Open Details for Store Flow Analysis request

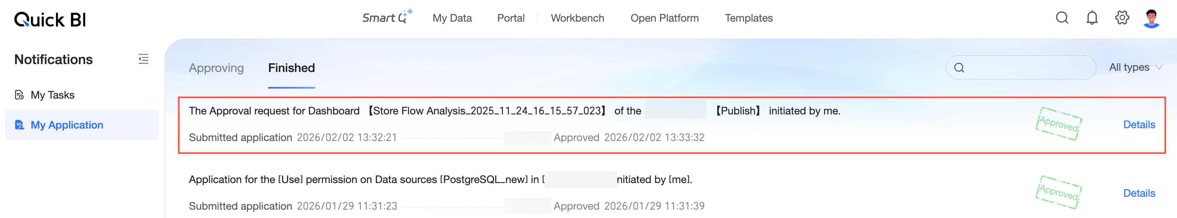[x=1139, y=125]
